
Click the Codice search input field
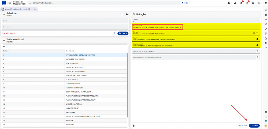pyautogui.click(x=65, y=21)
